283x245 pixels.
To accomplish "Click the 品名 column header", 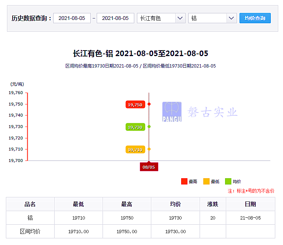I will tap(30, 204).
